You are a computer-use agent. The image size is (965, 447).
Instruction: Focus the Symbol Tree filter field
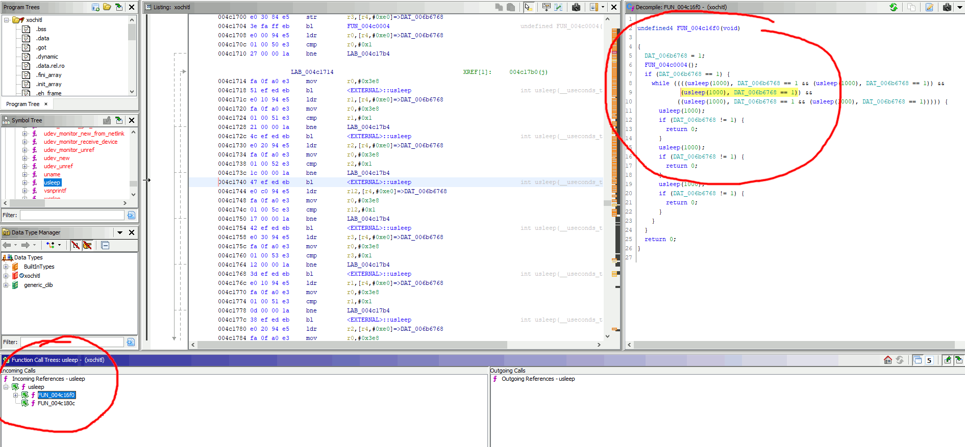point(72,215)
